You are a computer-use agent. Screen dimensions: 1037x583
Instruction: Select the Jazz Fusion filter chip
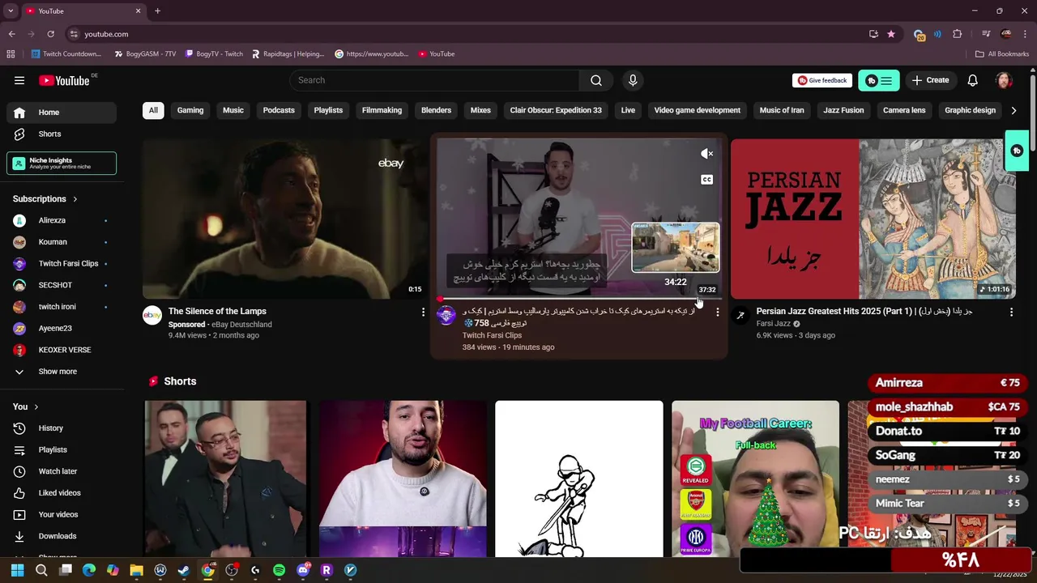click(843, 110)
